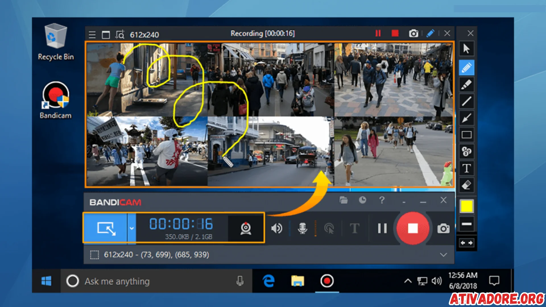The image size is (546, 307).
Task: Select the cursor arrow tool in drawing panel
Action: click(466, 49)
